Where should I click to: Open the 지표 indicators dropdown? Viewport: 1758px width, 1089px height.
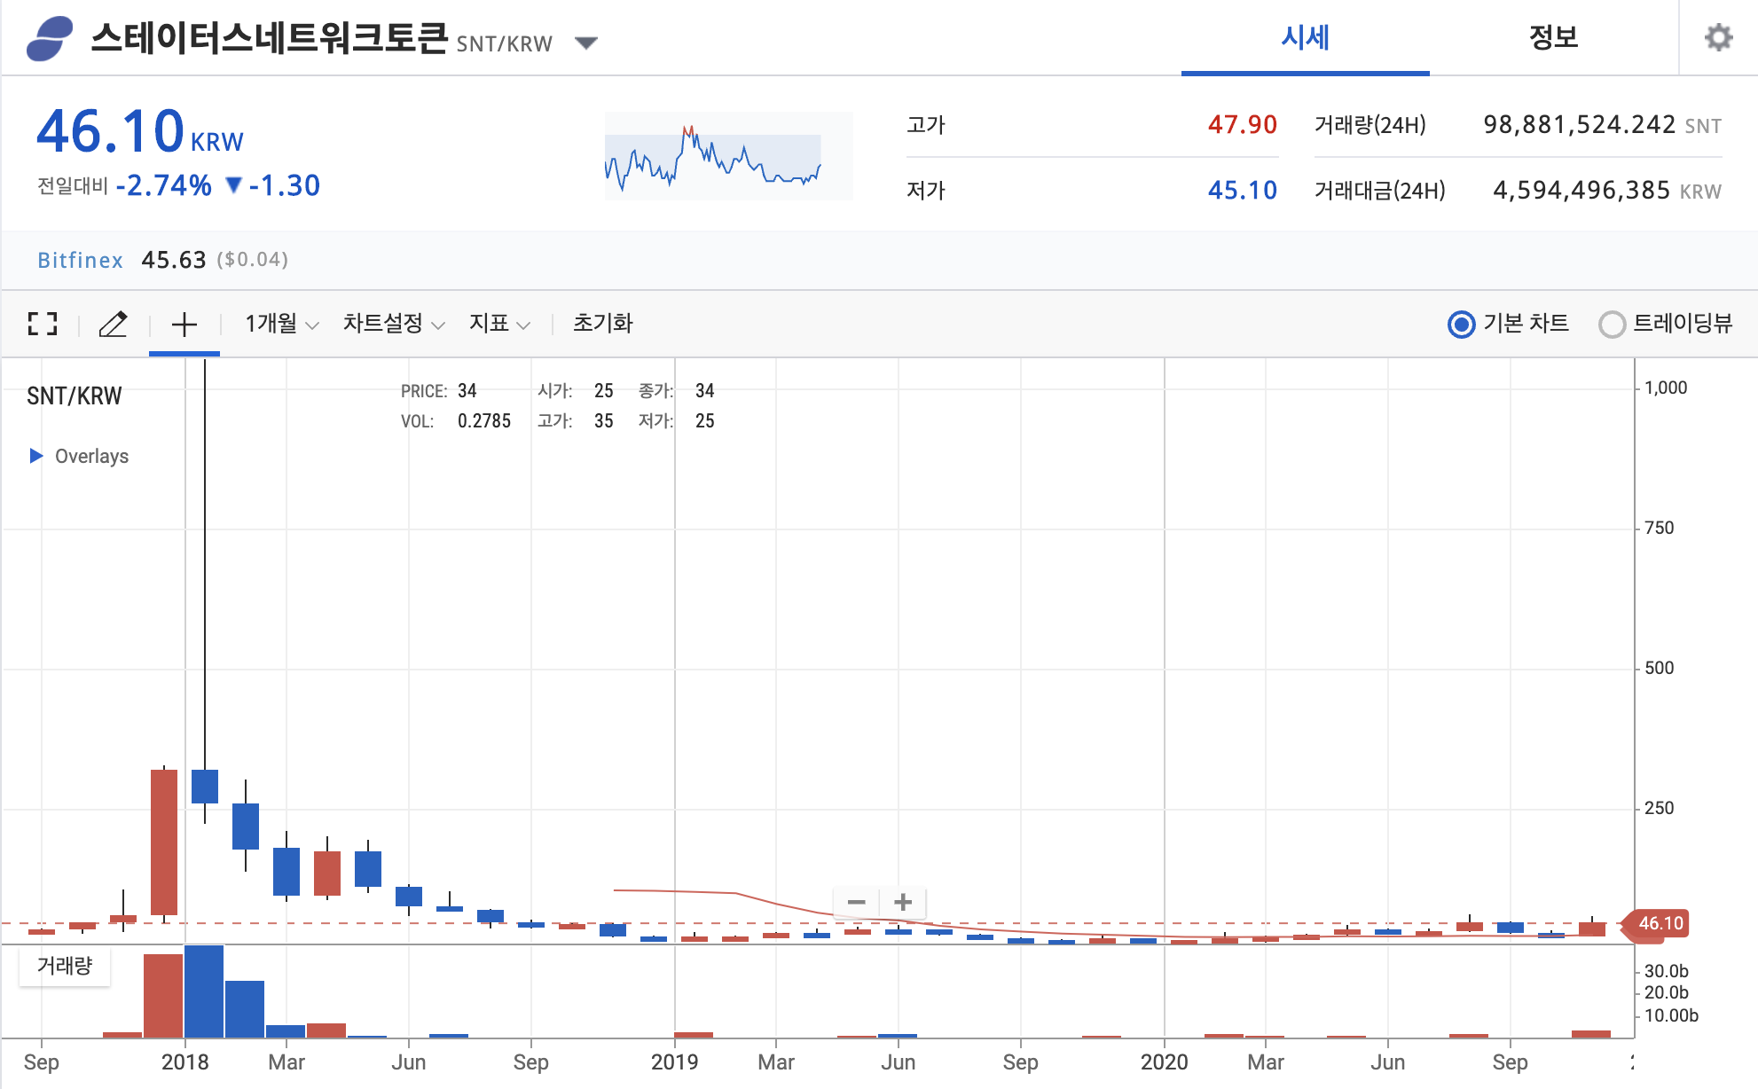pyautogui.click(x=499, y=324)
